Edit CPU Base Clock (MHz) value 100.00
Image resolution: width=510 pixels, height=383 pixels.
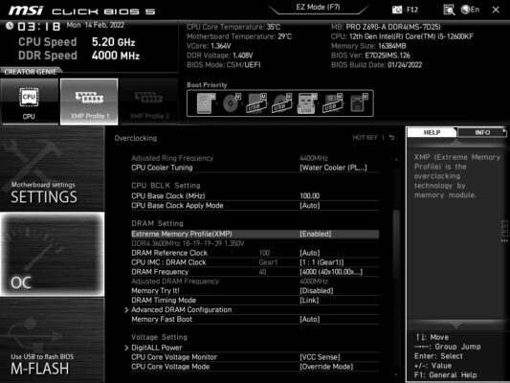[310, 196]
